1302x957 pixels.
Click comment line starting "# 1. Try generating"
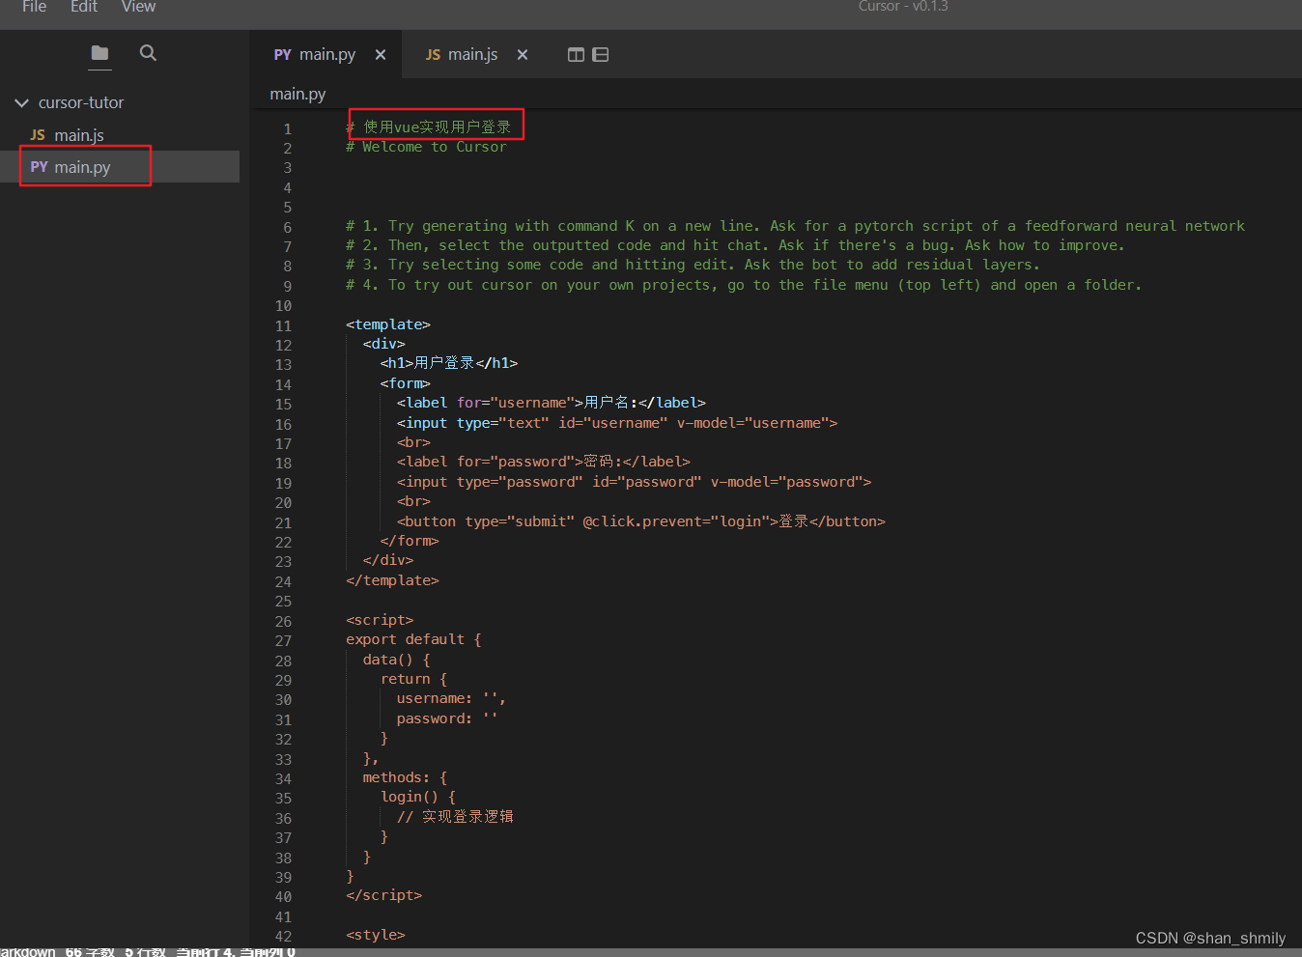pos(795,226)
